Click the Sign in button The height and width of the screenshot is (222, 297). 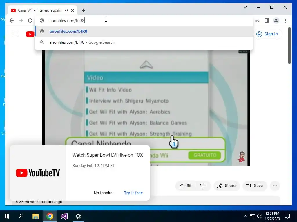point(268,34)
